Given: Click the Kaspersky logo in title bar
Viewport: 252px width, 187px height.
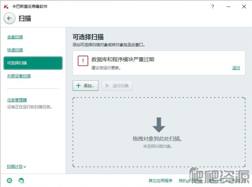Looking at the screenshot, I should pos(6,7).
